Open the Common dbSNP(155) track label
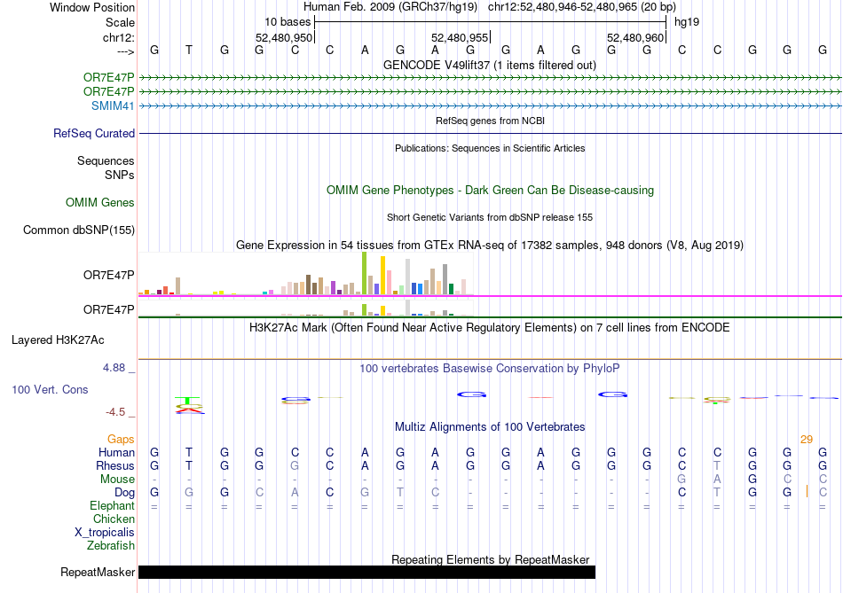 [x=78, y=230]
